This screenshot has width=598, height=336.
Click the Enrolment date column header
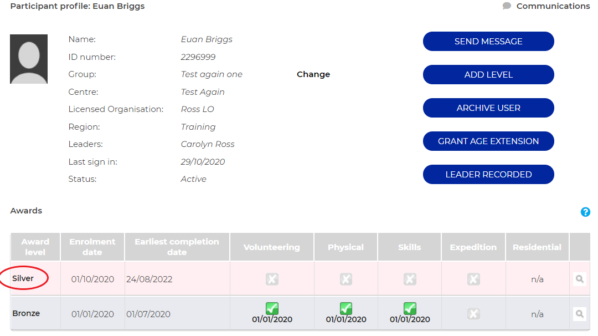tap(92, 247)
